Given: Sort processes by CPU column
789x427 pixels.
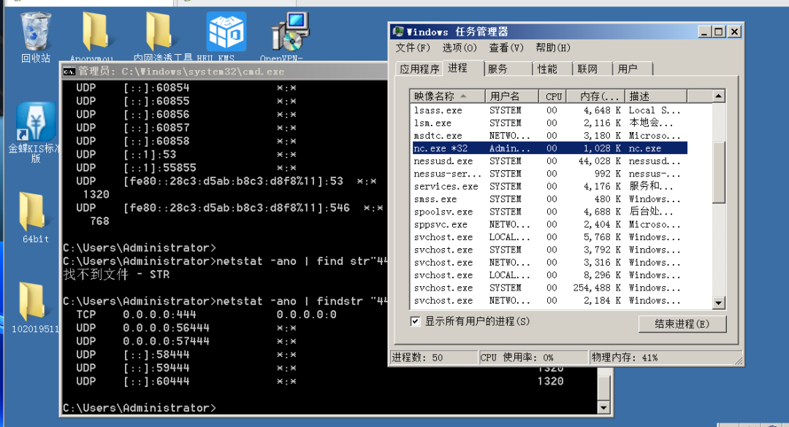Looking at the screenshot, I should point(552,96).
